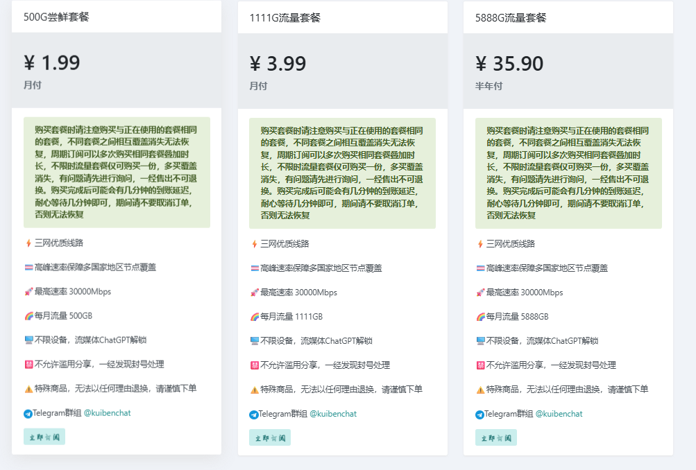
Task: Click the Telegram icon in the 1111G plan
Action: pyautogui.click(x=254, y=415)
